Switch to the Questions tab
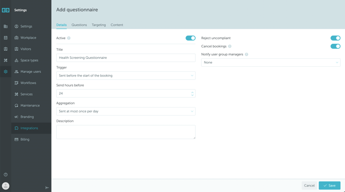 point(79,25)
